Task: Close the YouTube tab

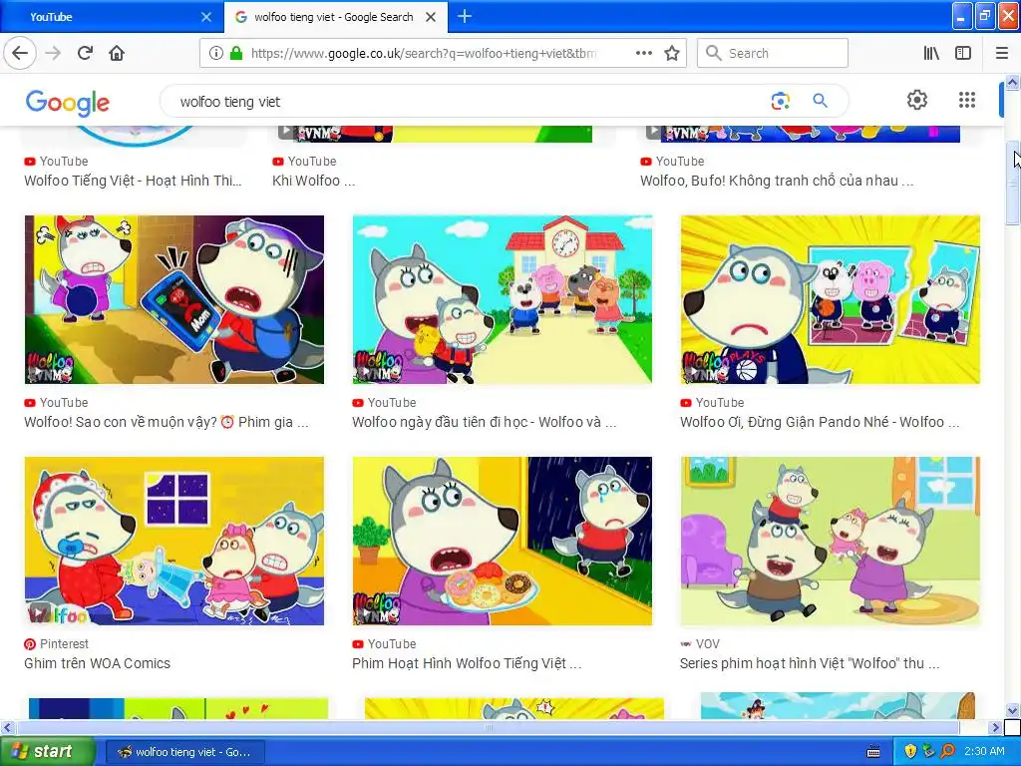Action: [x=206, y=17]
